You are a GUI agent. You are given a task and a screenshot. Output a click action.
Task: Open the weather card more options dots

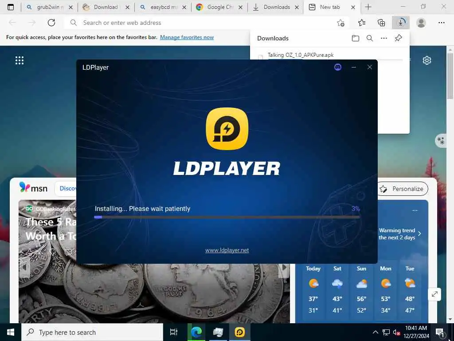(x=415, y=210)
